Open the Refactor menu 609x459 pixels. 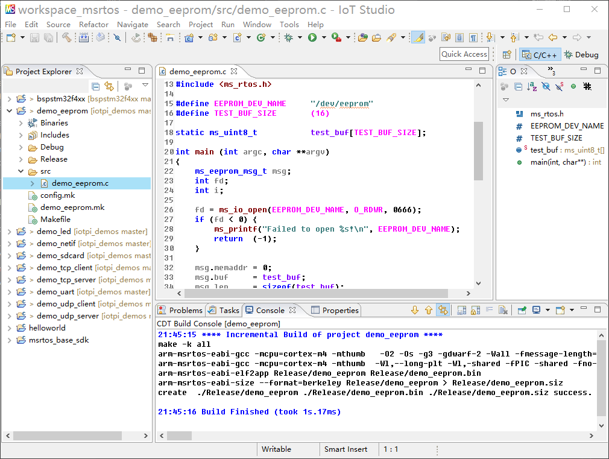(93, 25)
